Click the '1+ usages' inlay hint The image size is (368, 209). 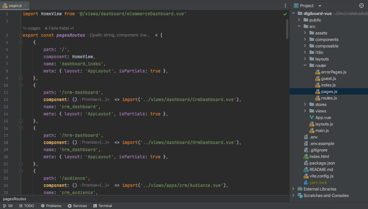pyautogui.click(x=32, y=28)
